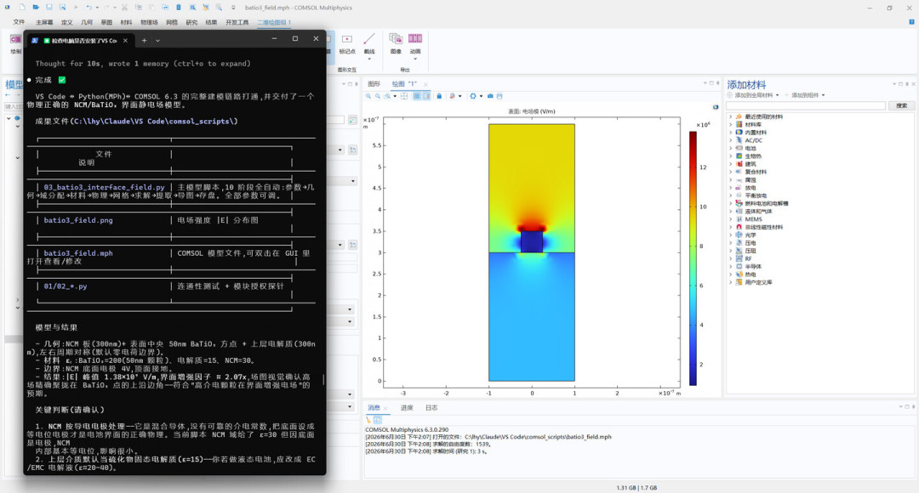This screenshot has height=493, width=919.
Task: Click the 半导体 semiconductor material icon
Action: click(739, 266)
